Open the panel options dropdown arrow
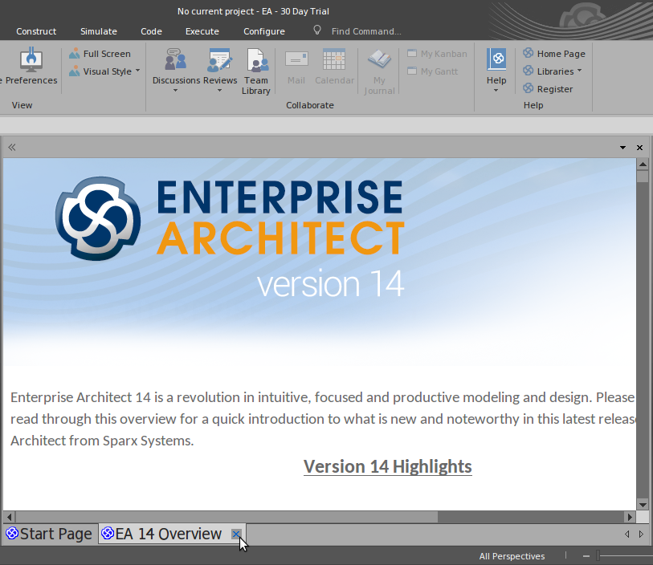This screenshot has height=565, width=653. tap(622, 148)
